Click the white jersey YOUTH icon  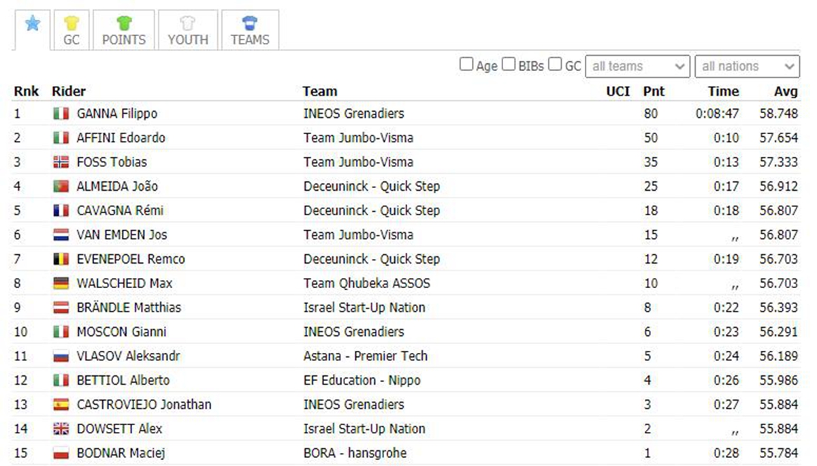(188, 23)
